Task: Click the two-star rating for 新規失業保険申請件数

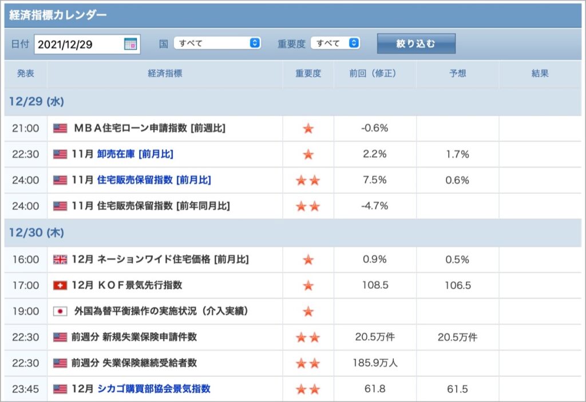Action: [308, 338]
